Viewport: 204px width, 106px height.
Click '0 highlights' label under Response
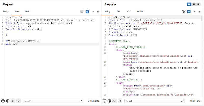[x=195, y=101]
